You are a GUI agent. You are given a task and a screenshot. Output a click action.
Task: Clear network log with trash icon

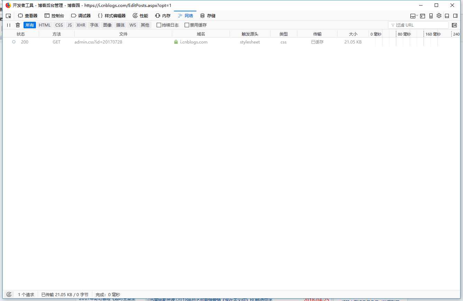click(x=18, y=25)
